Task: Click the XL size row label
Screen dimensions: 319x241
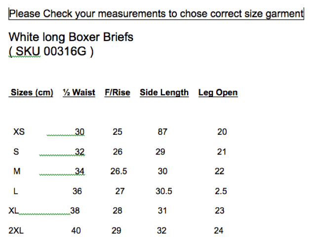Action: pyautogui.click(x=14, y=210)
